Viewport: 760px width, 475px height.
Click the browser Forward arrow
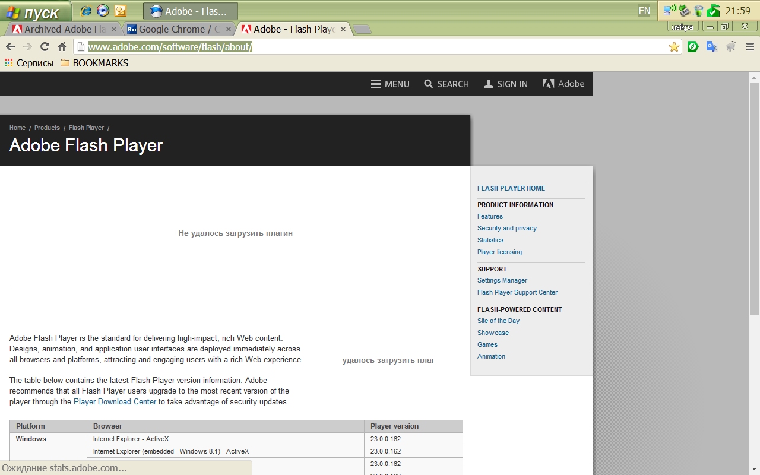coord(27,47)
